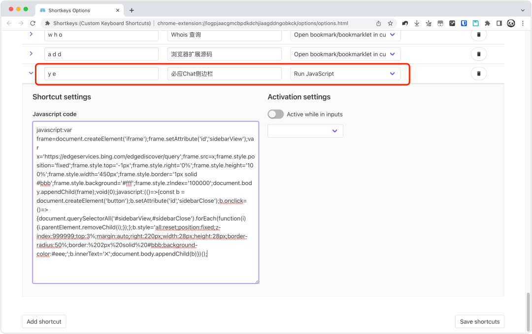Click the chrome-extension URL in address bar
This screenshot has width=532, height=334.
coord(253,23)
